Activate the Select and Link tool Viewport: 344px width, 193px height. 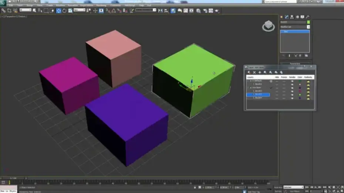tap(3, 10)
